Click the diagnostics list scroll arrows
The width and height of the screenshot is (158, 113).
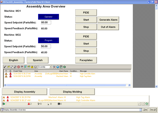pyautogui.click(x=140, y=110)
